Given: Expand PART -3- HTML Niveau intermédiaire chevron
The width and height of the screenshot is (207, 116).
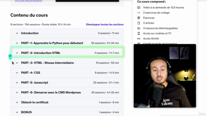Looking at the screenshot, I should pyautogui.click(x=17, y=63).
